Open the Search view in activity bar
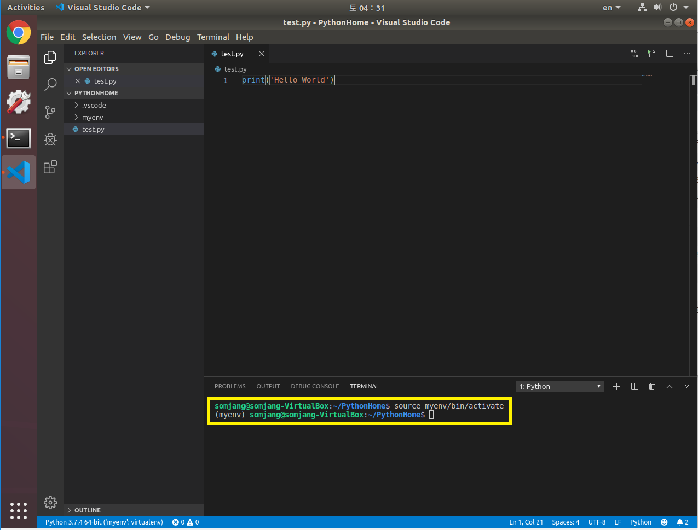This screenshot has height=530, width=698. pyautogui.click(x=50, y=84)
